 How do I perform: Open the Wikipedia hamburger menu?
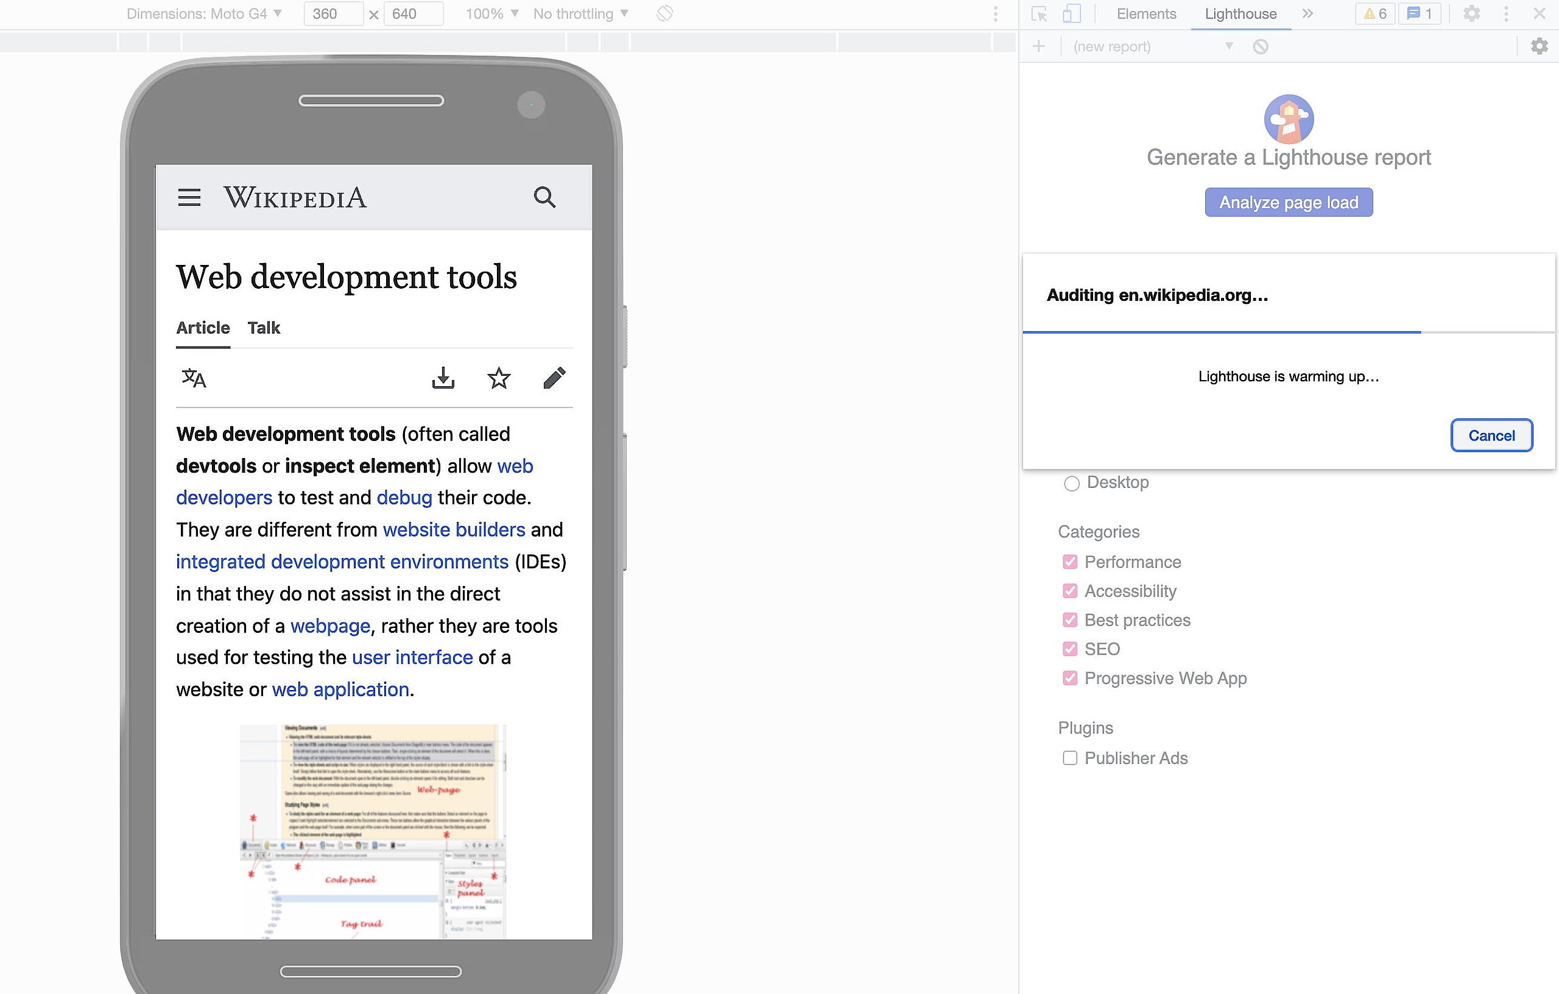189,197
